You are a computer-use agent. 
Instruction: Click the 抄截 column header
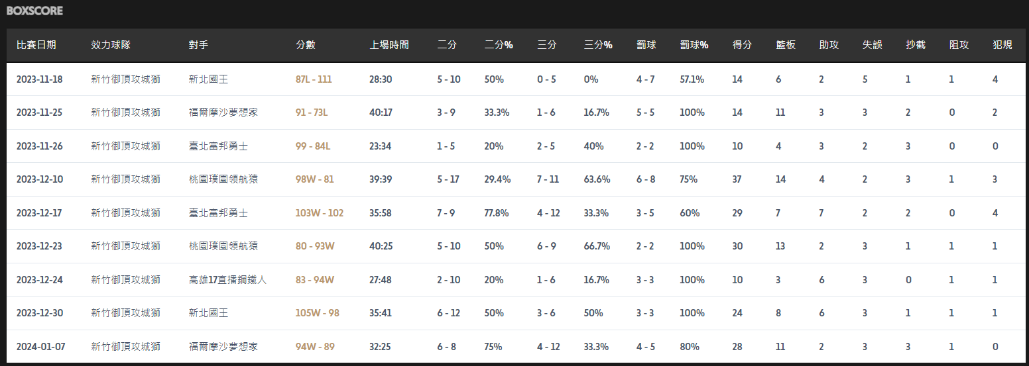[916, 45]
